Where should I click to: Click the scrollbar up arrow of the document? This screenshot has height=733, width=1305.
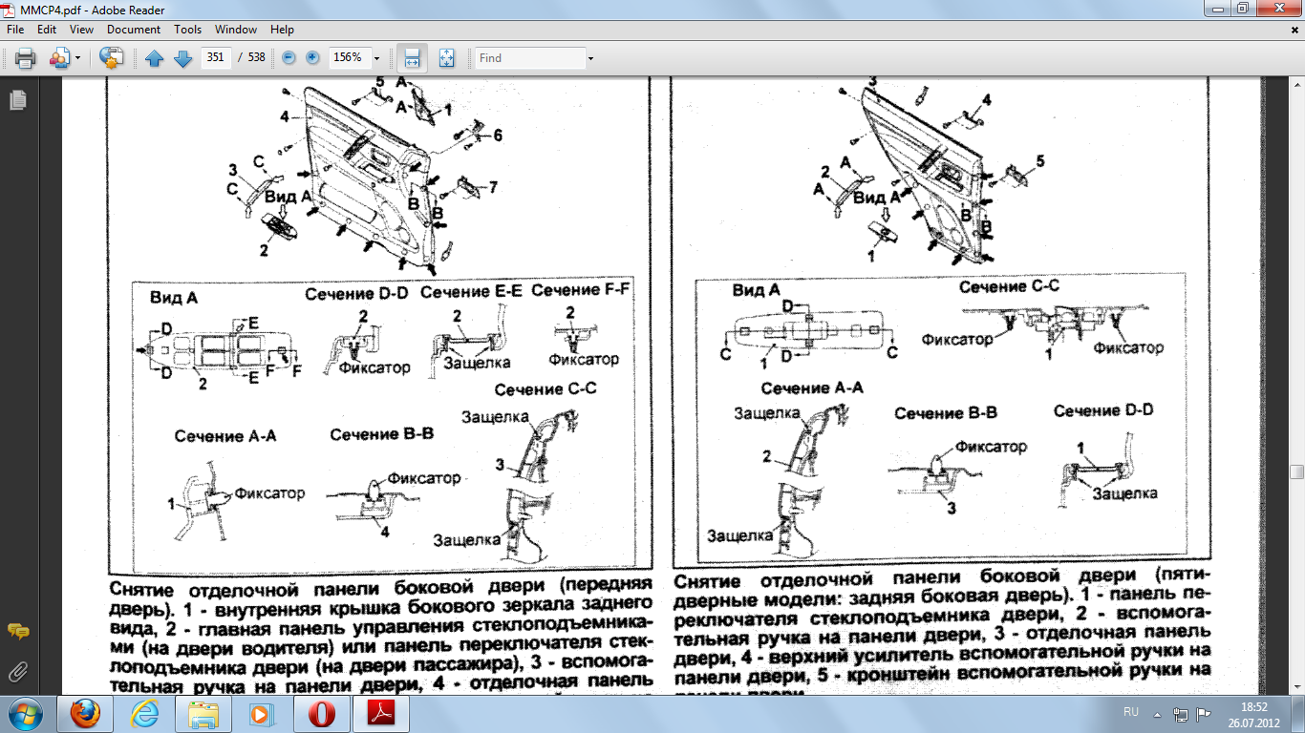point(1296,85)
